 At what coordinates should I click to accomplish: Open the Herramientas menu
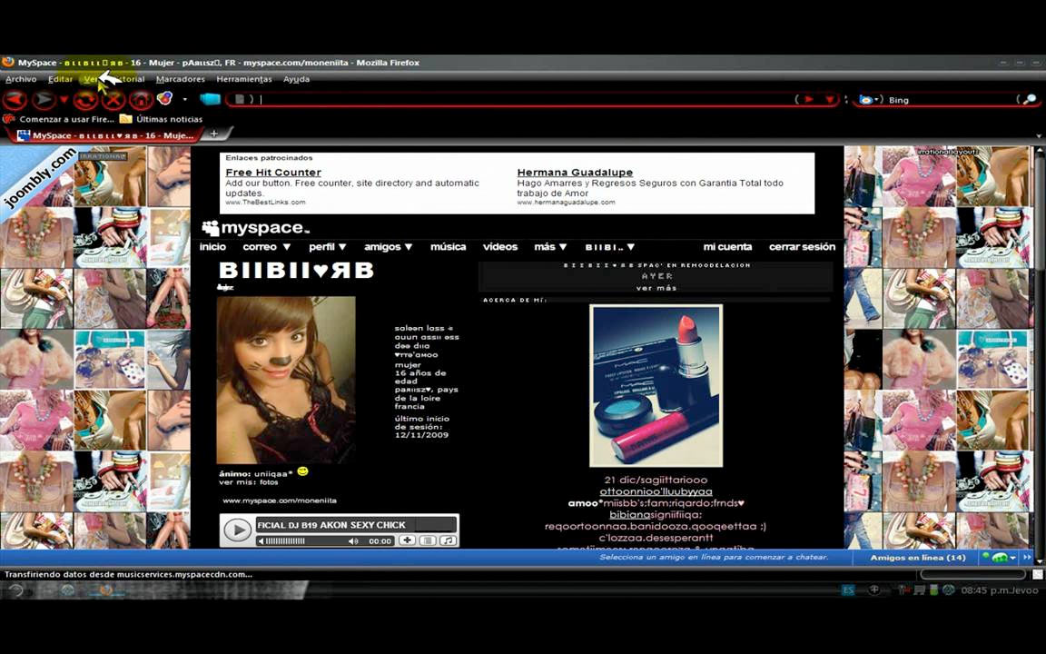pos(244,79)
